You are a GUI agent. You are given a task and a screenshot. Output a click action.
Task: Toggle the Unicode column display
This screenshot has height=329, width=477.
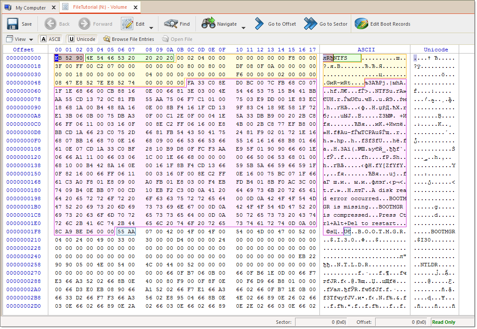tap(81, 39)
